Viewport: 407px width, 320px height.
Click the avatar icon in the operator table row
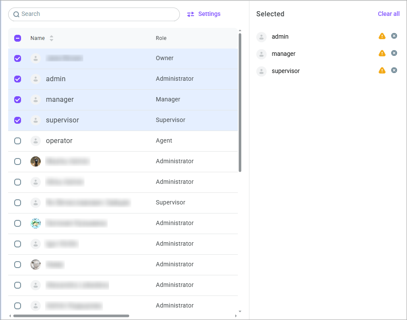(x=36, y=141)
